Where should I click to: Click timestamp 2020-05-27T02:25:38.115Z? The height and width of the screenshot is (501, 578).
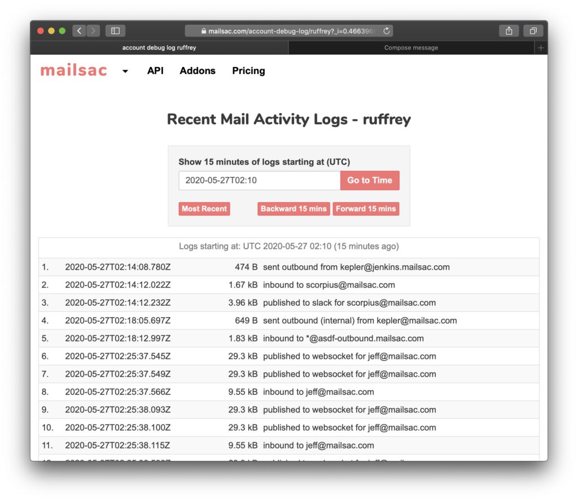click(x=117, y=445)
